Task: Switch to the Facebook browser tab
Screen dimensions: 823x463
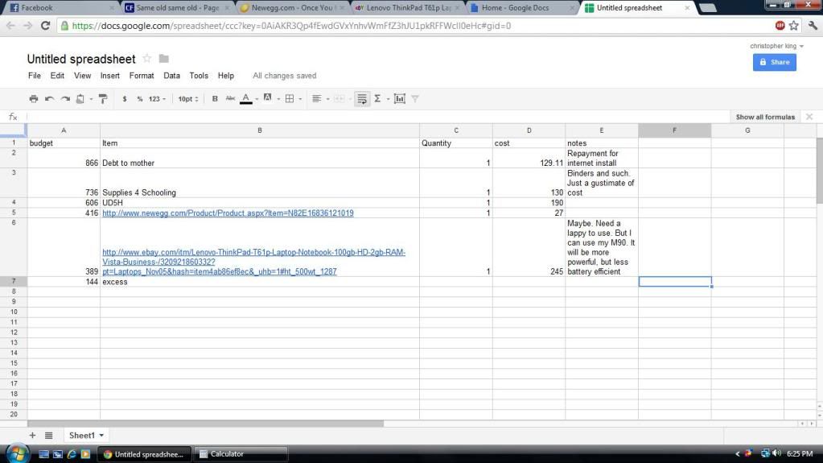Action: pyautogui.click(x=61, y=8)
